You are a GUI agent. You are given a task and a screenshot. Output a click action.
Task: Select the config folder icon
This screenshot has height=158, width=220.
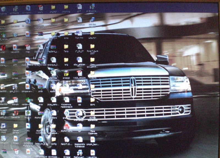pyautogui.click(x=54, y=139)
